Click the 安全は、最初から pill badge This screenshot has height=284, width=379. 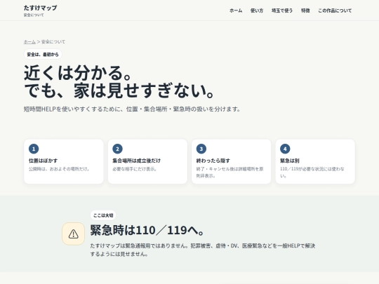[43, 54]
